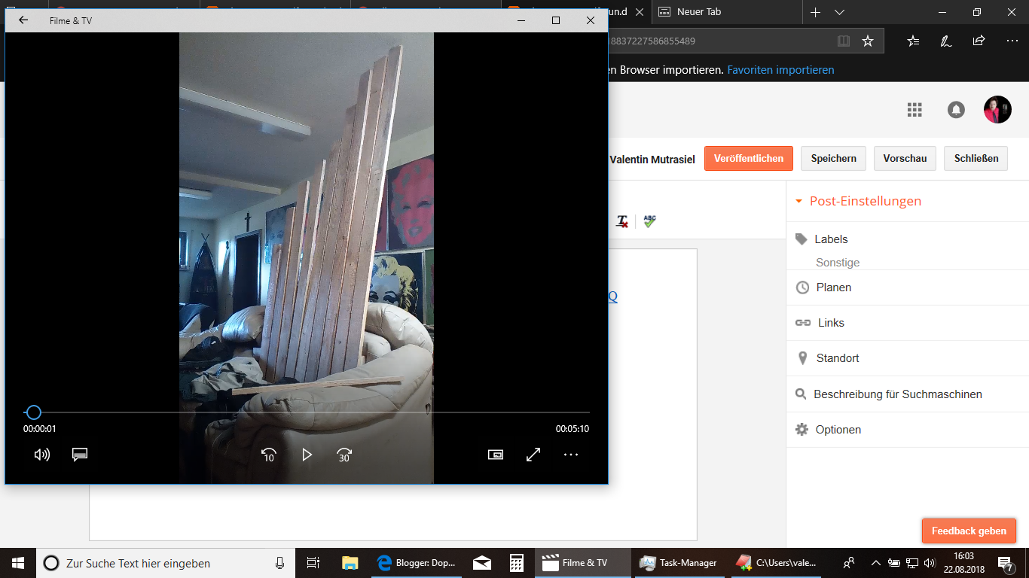Viewport: 1029px width, 578px height.
Task: Add a new browser tab
Action: [x=815, y=12]
